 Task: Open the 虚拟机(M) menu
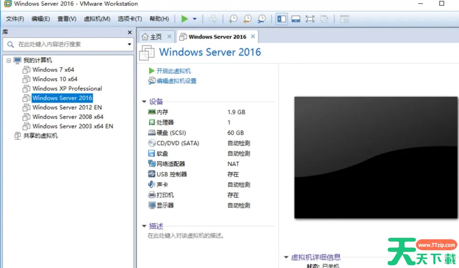click(x=97, y=19)
